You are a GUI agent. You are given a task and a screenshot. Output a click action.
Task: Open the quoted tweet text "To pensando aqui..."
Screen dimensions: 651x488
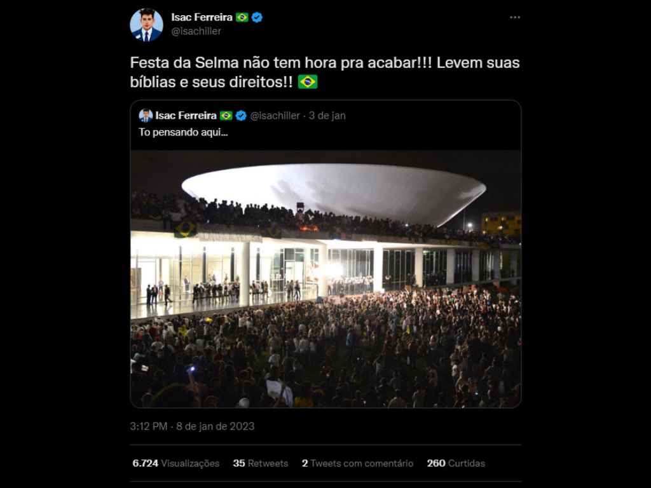coord(183,133)
